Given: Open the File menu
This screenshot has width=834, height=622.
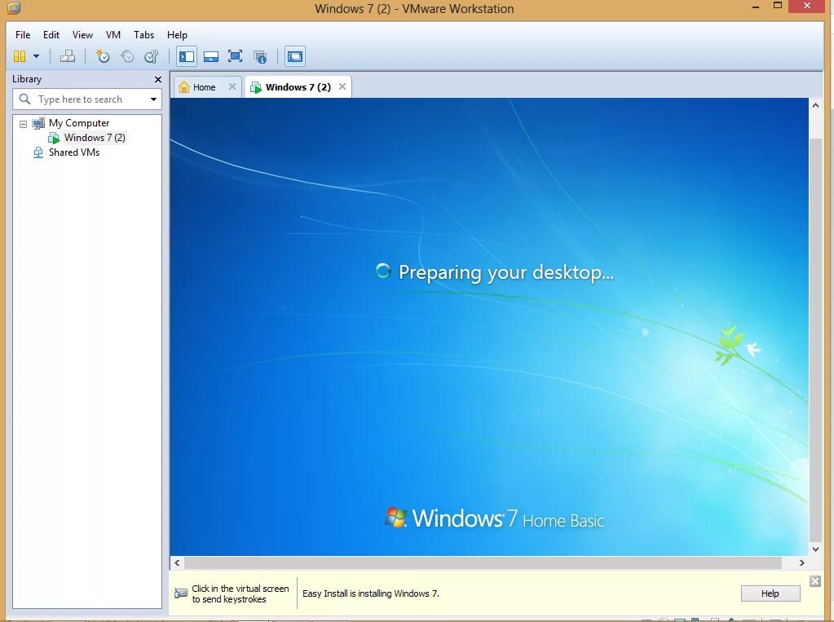Looking at the screenshot, I should (x=23, y=34).
